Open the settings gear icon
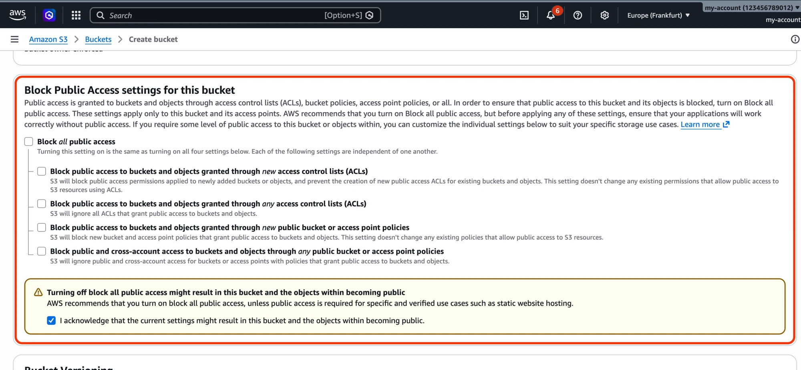Screen dimensions: 801x370 click(x=604, y=15)
